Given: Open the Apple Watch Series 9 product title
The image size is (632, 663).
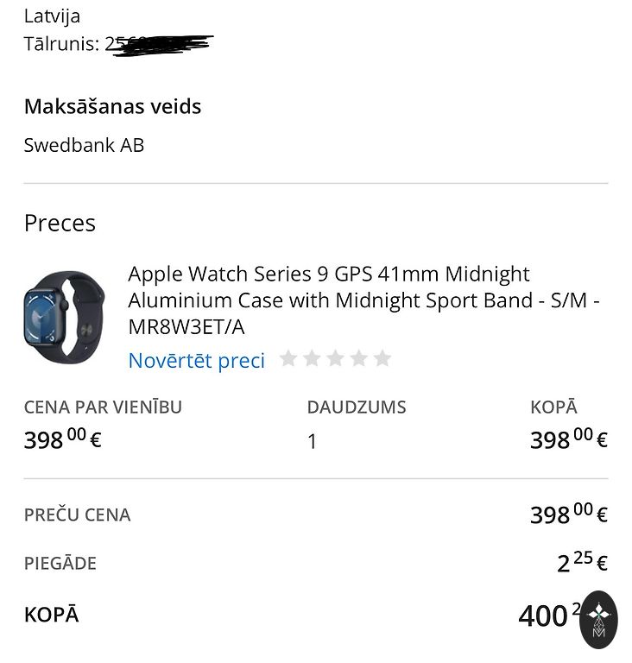Looking at the screenshot, I should tap(363, 300).
